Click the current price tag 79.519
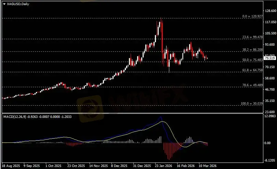Image resolution: width=277 pixels, height=169 pixels. (x=270, y=58)
